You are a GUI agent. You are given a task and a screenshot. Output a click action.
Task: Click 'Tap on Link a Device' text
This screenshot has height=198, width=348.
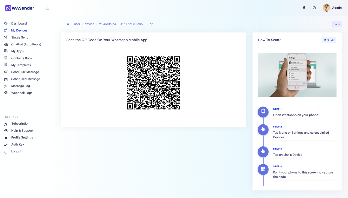288,155
